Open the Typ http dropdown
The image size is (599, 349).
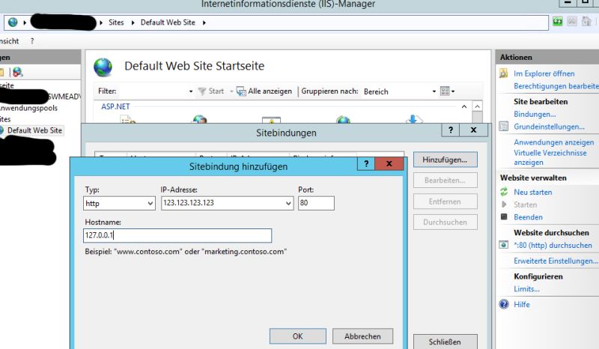[x=119, y=204]
